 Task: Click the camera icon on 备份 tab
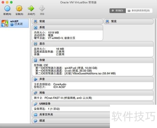click(129, 11)
